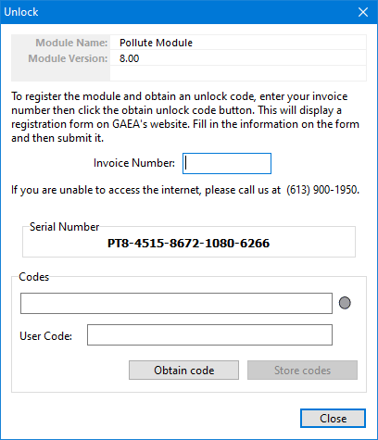
Task: Click the User Code label
Action: [x=45, y=336]
